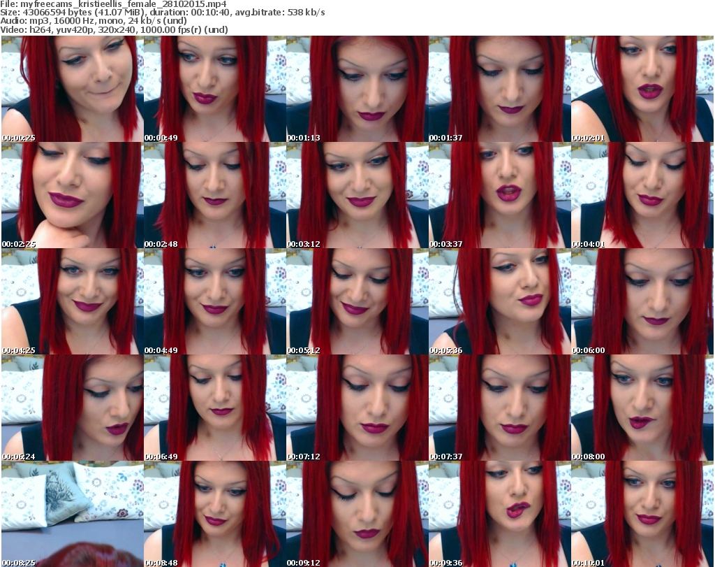Image resolution: width=715 pixels, height=567 pixels.
Task: Click the frame labeled 00:09:12
Action: pos(357,514)
